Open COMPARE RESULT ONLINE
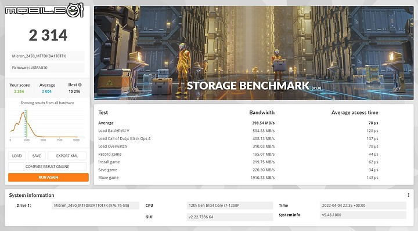Screen dimensions: 418x231 pyautogui.click(x=47, y=166)
